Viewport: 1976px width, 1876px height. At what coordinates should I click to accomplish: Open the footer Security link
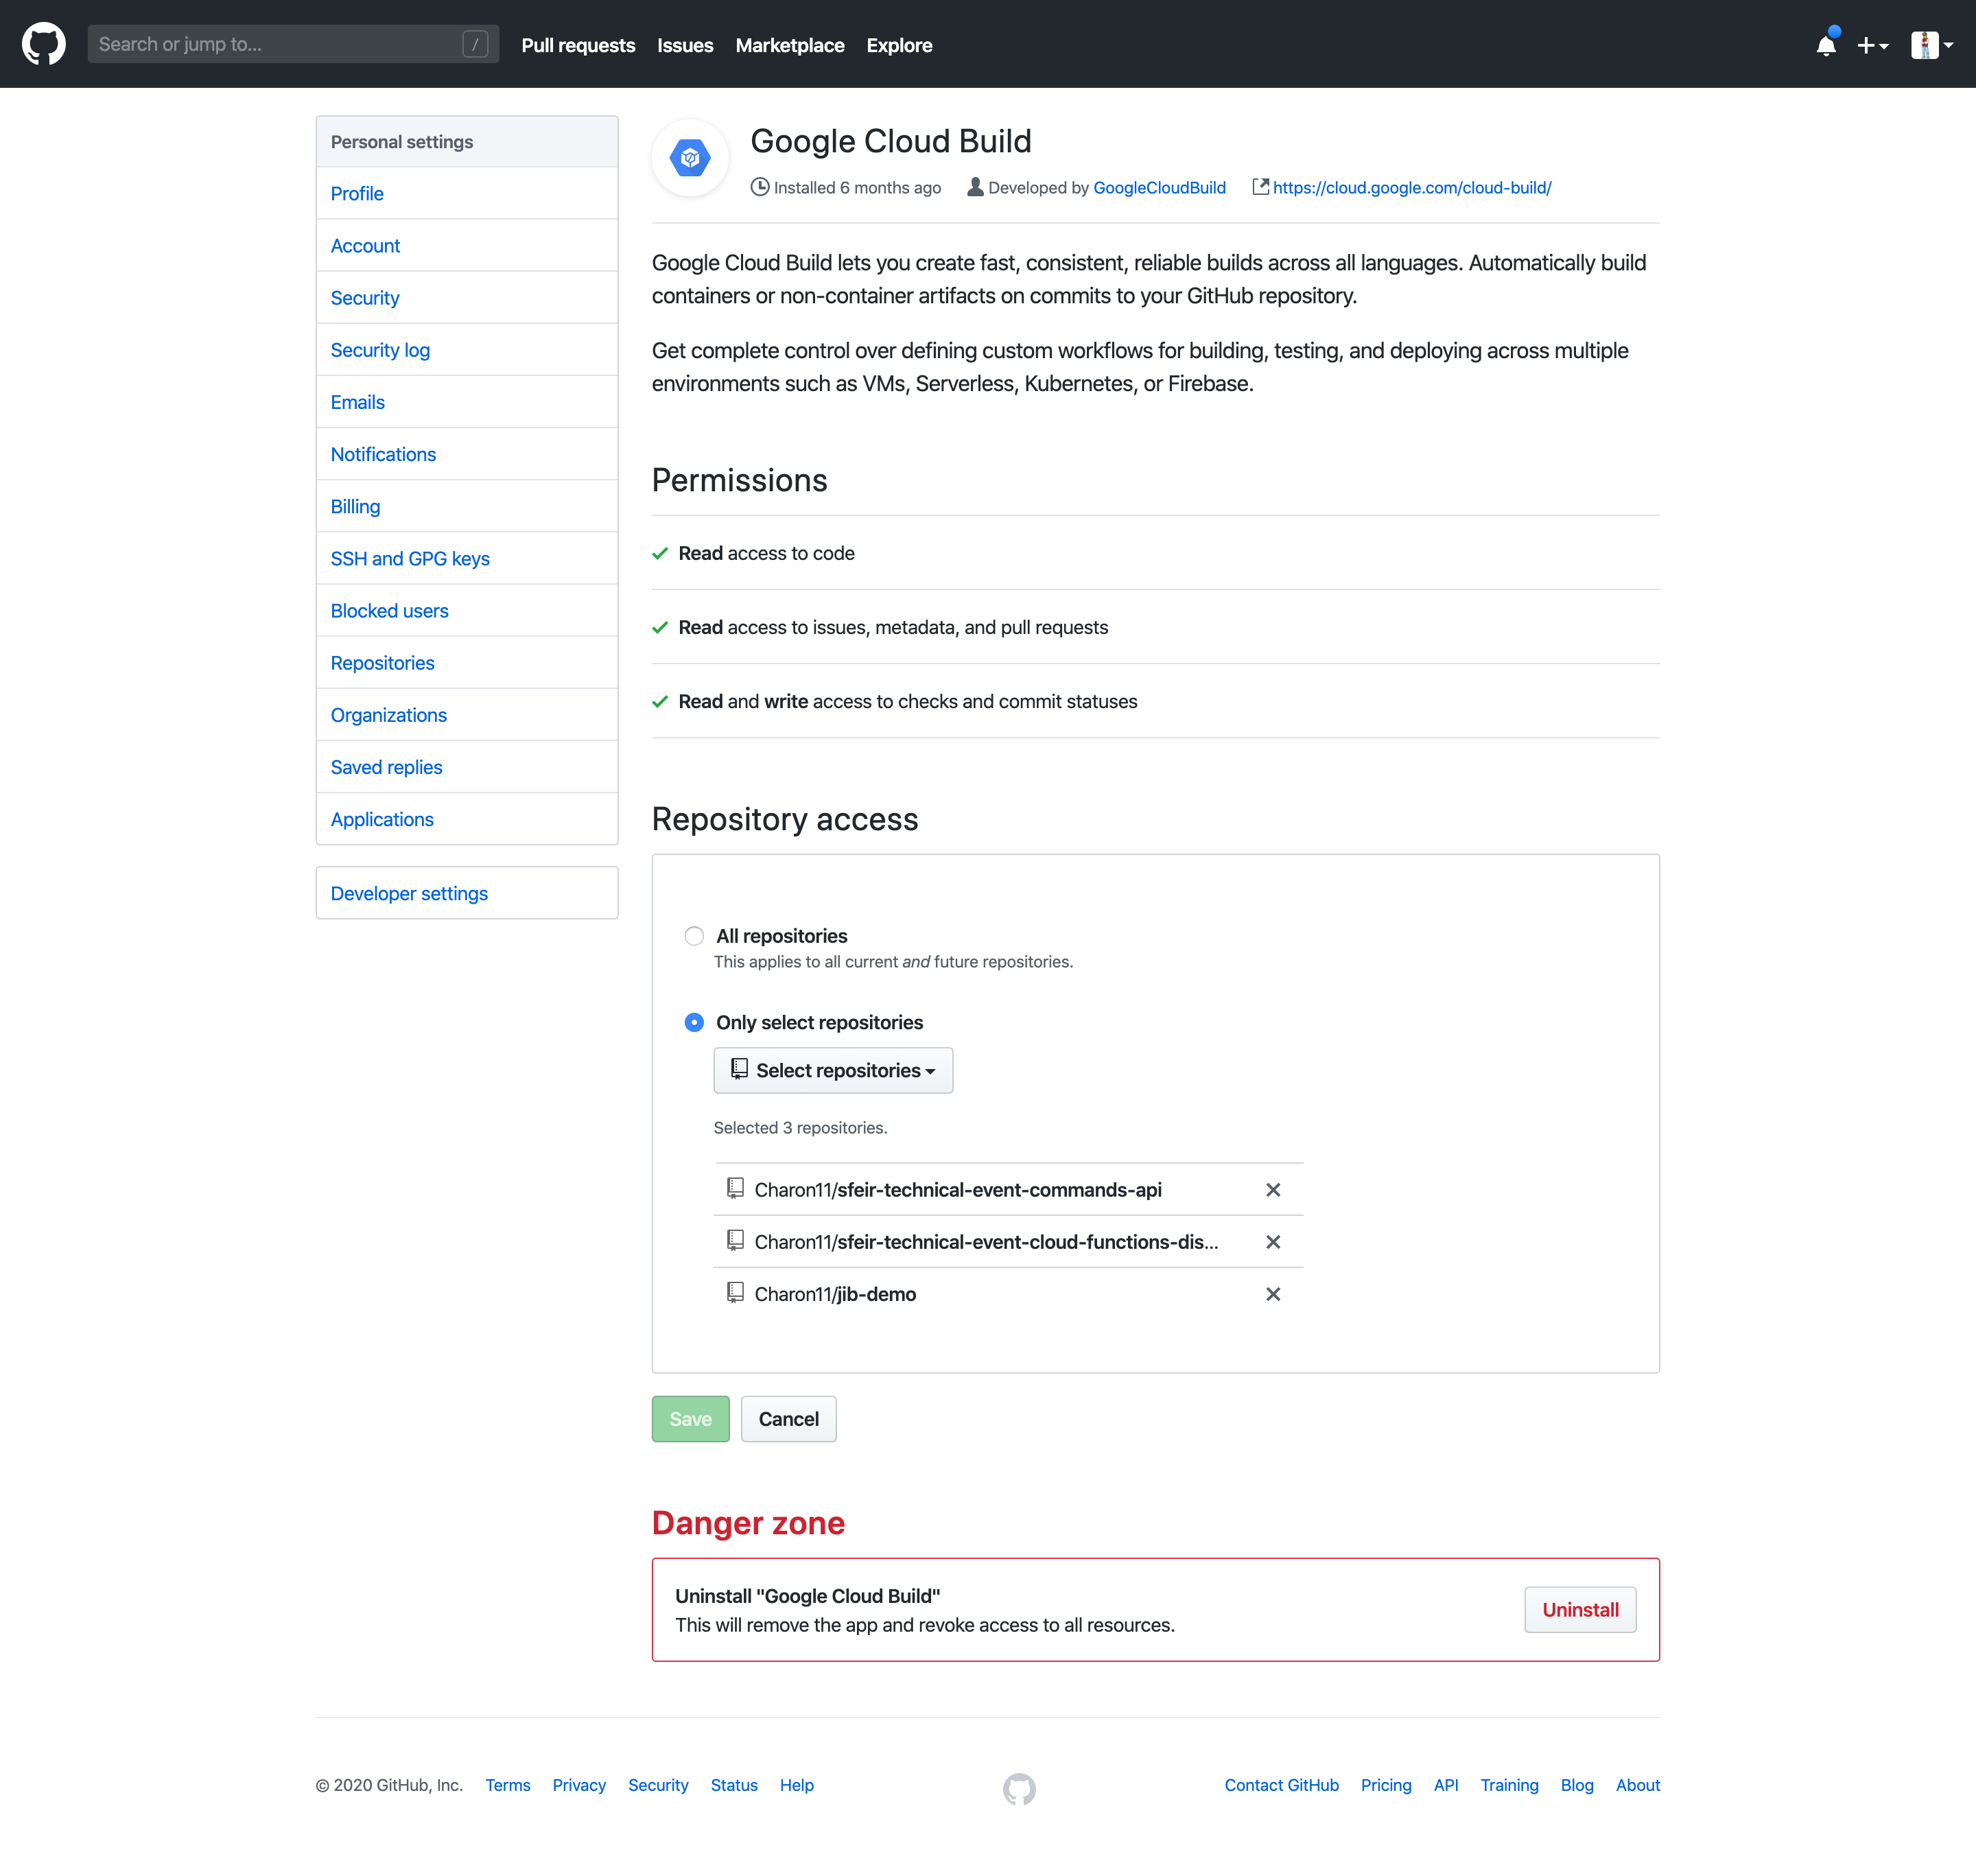pyautogui.click(x=658, y=1785)
